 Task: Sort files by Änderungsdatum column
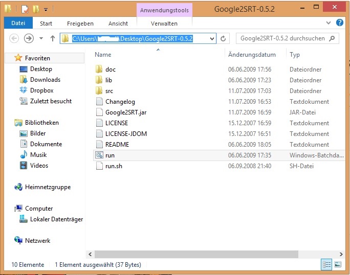coord(252,55)
